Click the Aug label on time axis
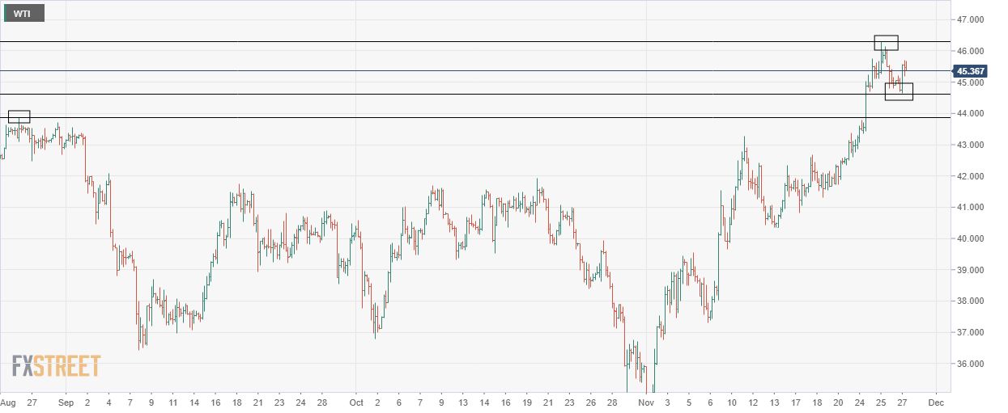Image resolution: width=1008 pixels, height=413 pixels. [8, 402]
